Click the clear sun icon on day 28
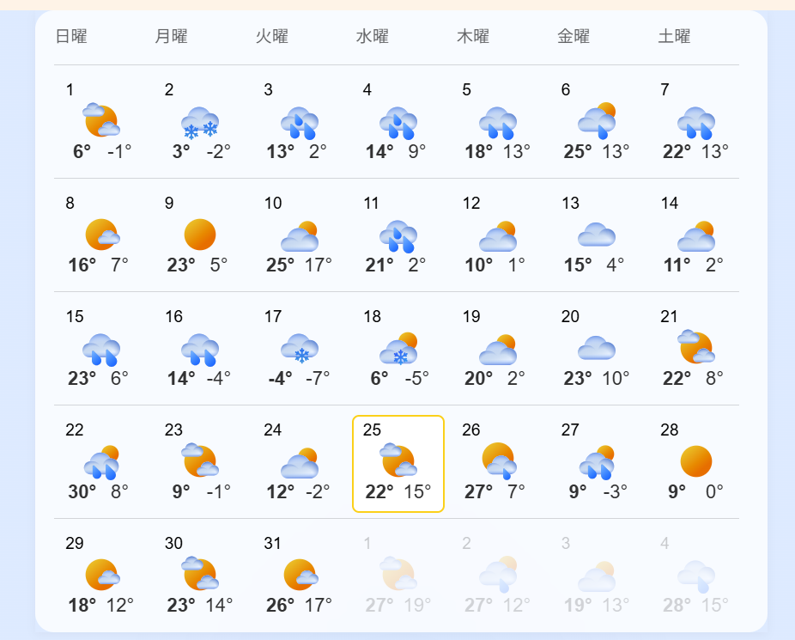 coord(696,461)
